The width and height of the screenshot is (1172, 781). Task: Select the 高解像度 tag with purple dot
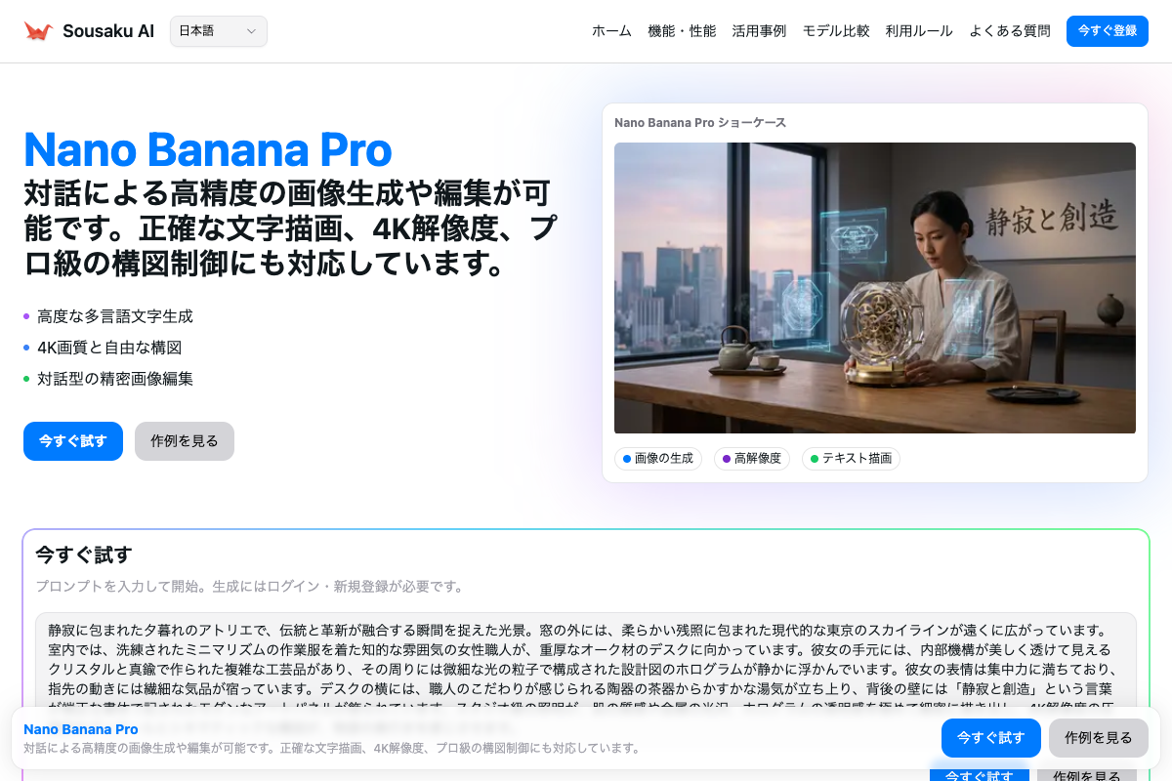(752, 458)
